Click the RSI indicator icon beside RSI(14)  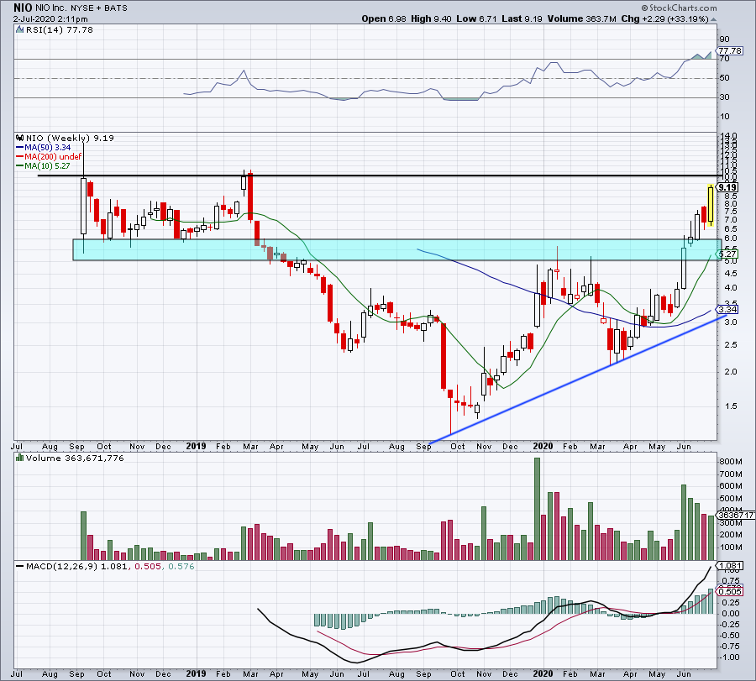click(19, 30)
